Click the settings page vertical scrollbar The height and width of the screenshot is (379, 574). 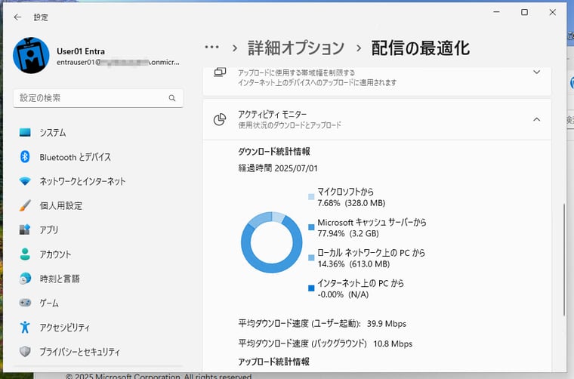click(x=563, y=260)
